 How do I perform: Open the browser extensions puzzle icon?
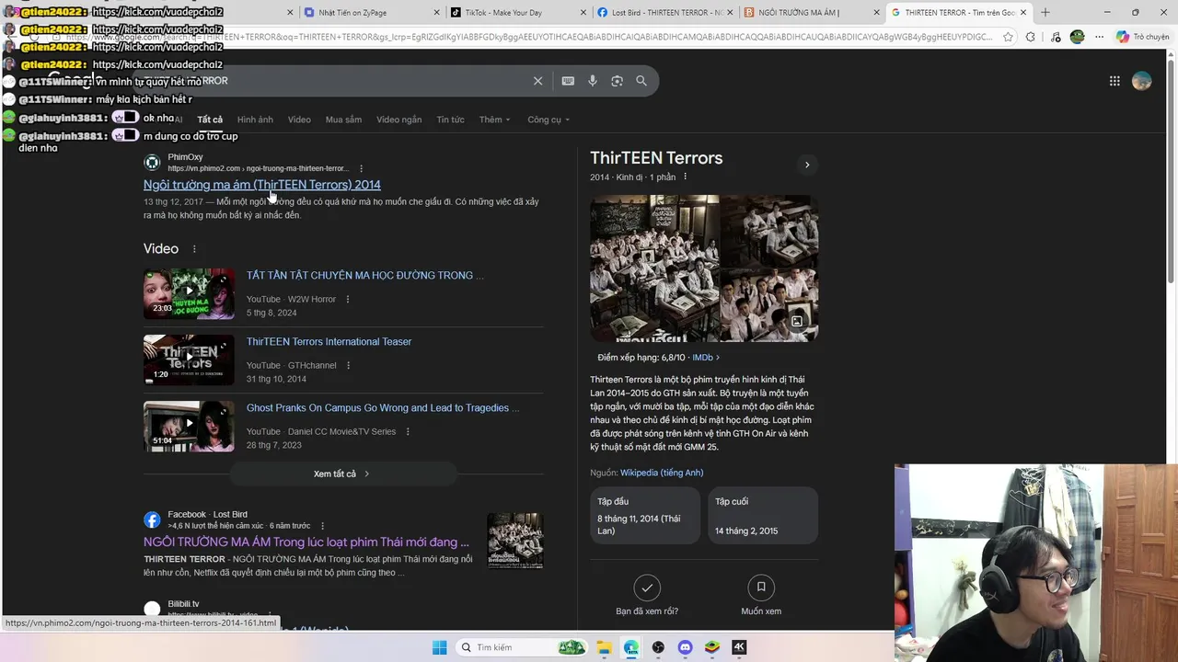coord(1031,37)
